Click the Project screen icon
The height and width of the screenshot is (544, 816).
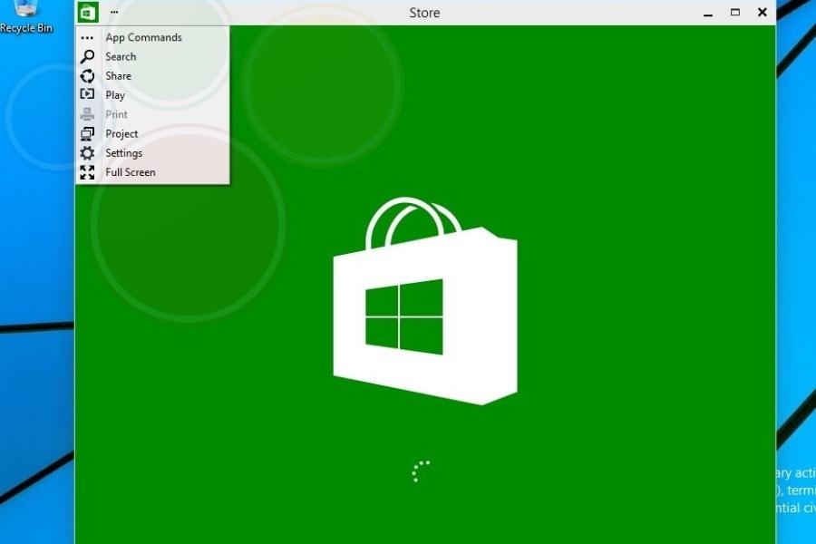click(x=87, y=133)
